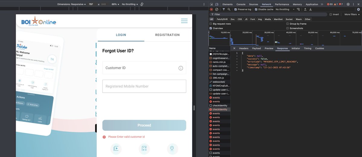Click the viewport resize handle
The image size is (362, 157).
[194, 108]
